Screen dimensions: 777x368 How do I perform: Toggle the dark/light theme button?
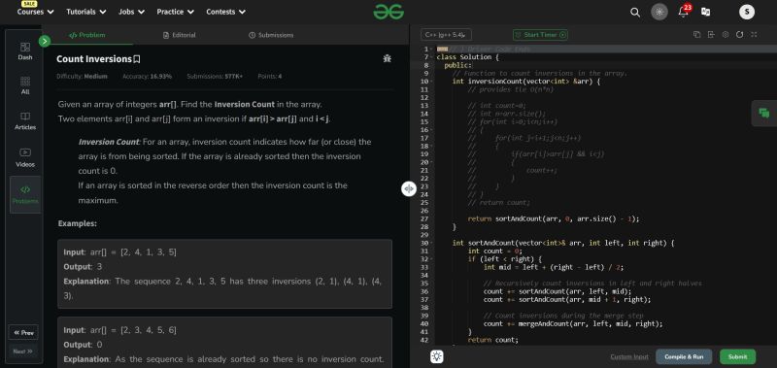coord(659,12)
